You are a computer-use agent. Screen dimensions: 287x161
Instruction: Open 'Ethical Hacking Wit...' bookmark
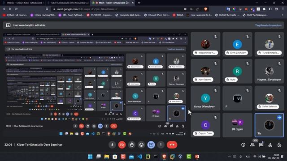(43, 15)
